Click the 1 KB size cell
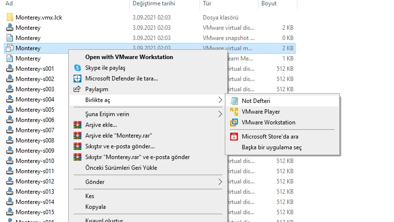Image resolution: width=394 pixels, height=222 pixels. (288, 59)
